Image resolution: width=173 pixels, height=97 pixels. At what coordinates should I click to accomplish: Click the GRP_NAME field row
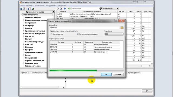pos(85,49)
